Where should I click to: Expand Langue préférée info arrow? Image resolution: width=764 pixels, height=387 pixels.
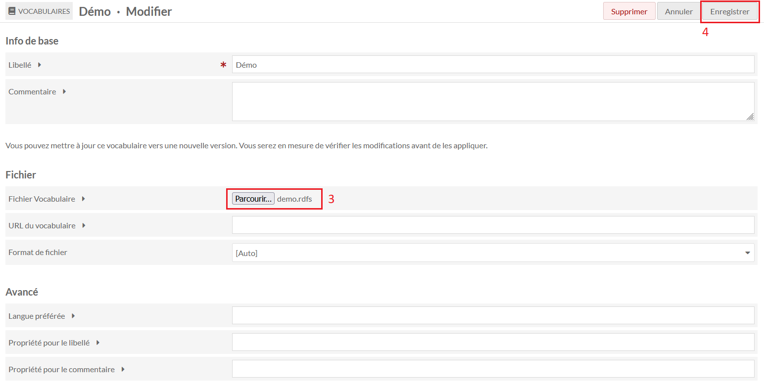73,316
